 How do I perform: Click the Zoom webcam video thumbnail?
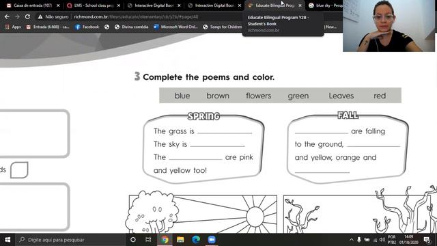389,26
